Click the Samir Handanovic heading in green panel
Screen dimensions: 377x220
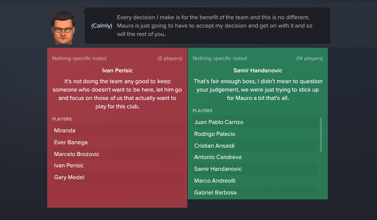point(258,70)
